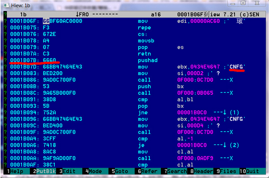The image size is (269, 178).
Task: Click operand si,00D2
Action: coord(190,73)
